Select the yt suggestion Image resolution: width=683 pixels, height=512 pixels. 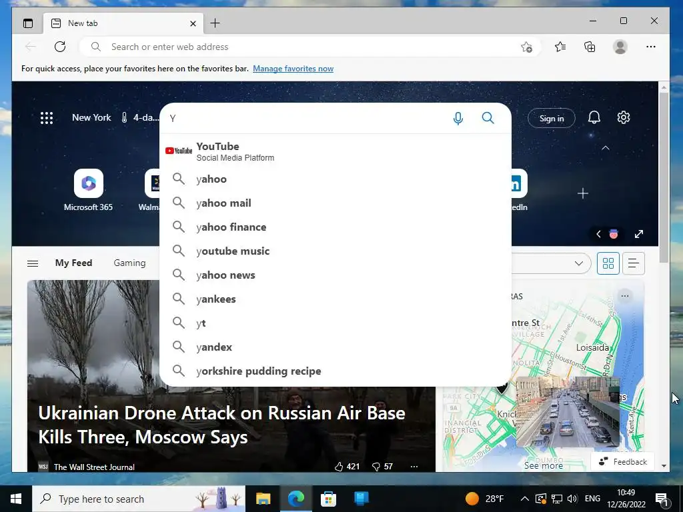[x=335, y=323]
